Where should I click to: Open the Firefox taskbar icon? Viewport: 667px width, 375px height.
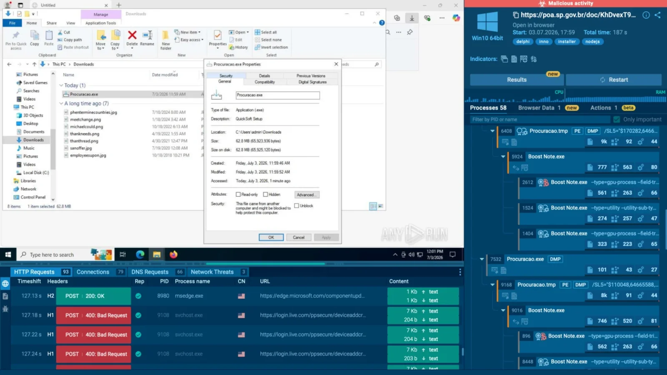click(x=173, y=254)
